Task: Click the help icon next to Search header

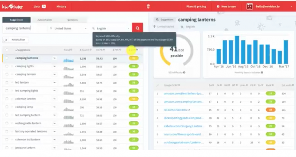Action: point(90,50)
